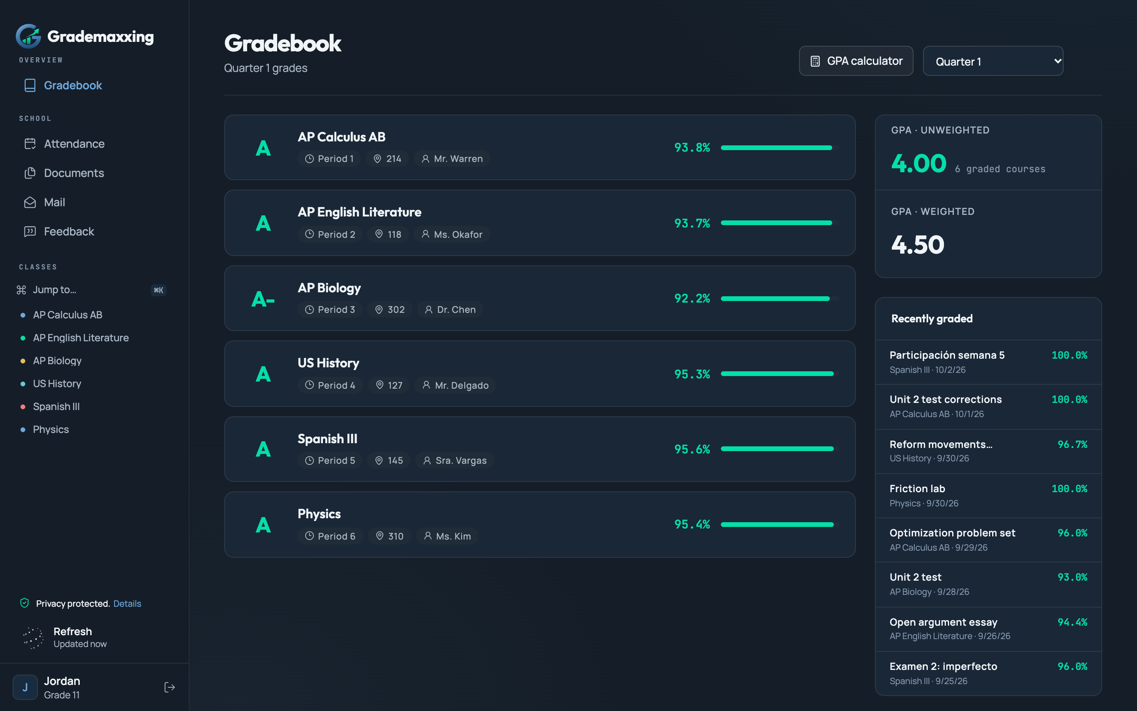Viewport: 1137px width, 711px height.
Task: Click the Spanish III progress bar
Action: pyautogui.click(x=779, y=449)
